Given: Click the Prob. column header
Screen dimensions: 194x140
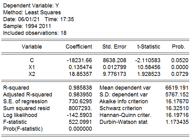Looking at the screenshot, I should click(x=178, y=47).
